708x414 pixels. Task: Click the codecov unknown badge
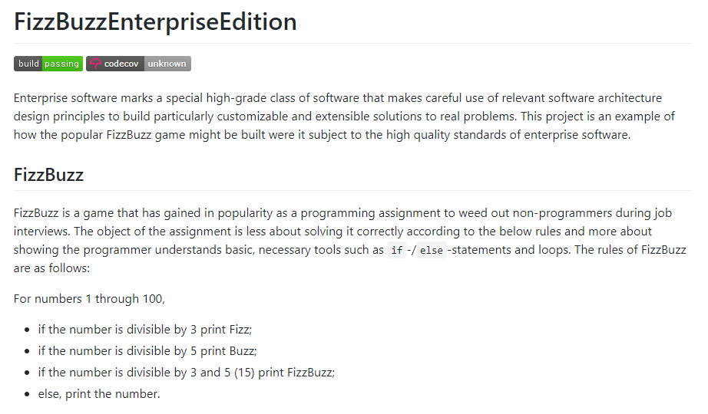point(138,64)
